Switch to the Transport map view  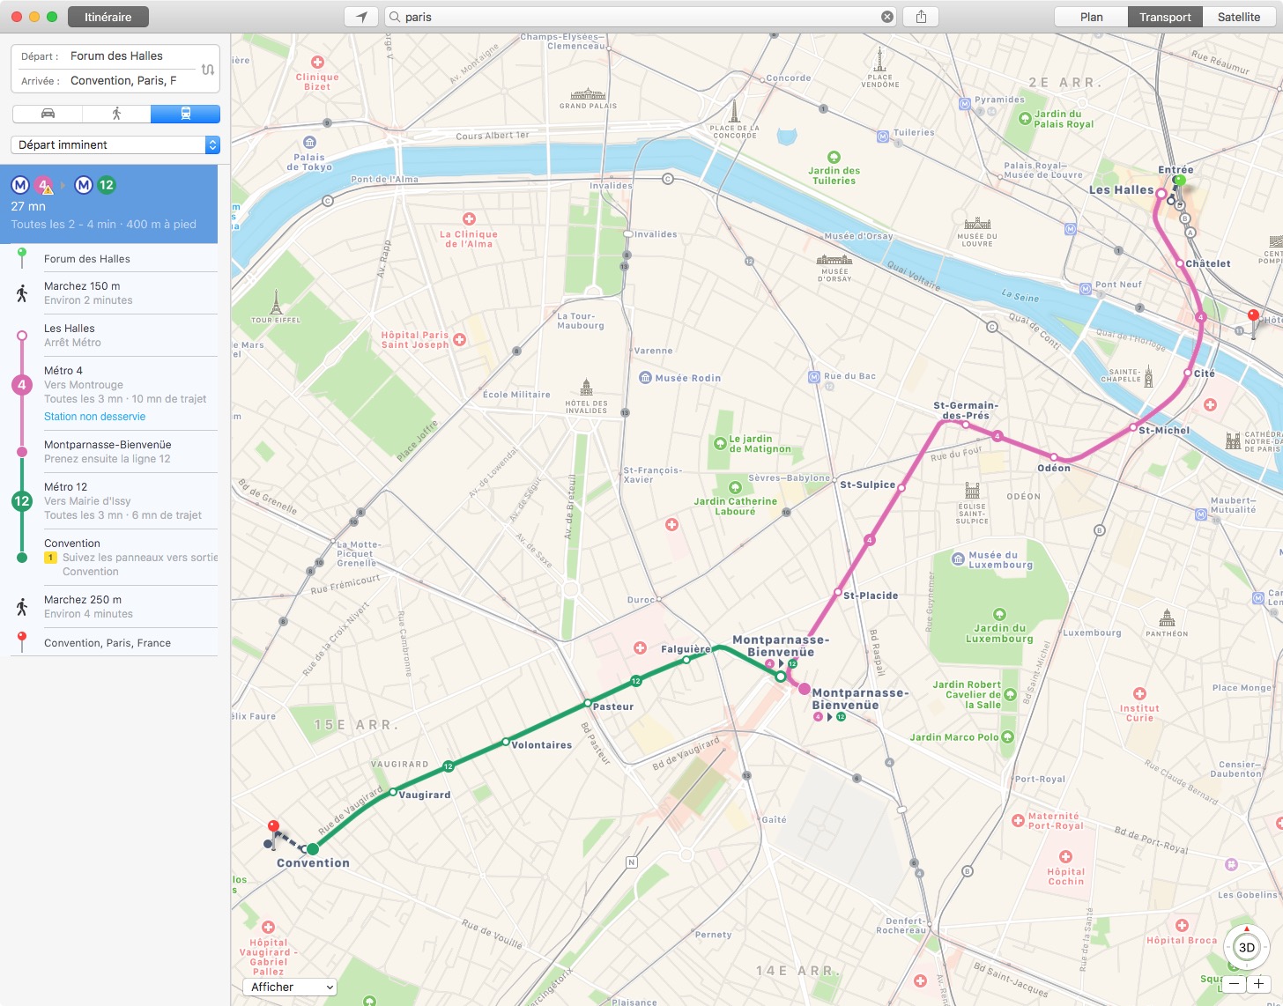coord(1165,17)
